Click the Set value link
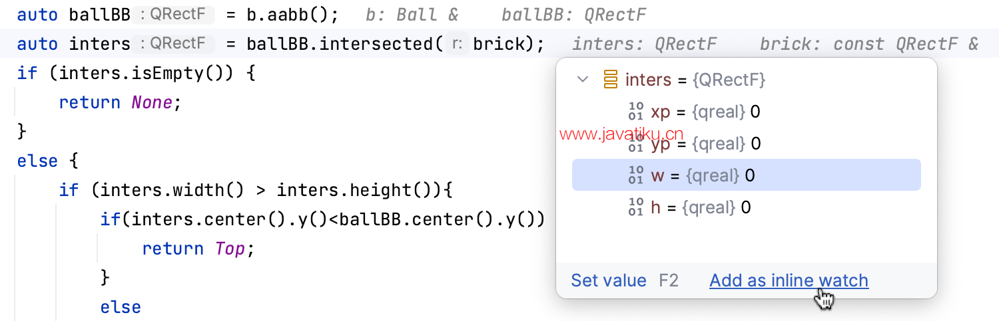Viewport: 999px width, 321px height. coord(609,280)
